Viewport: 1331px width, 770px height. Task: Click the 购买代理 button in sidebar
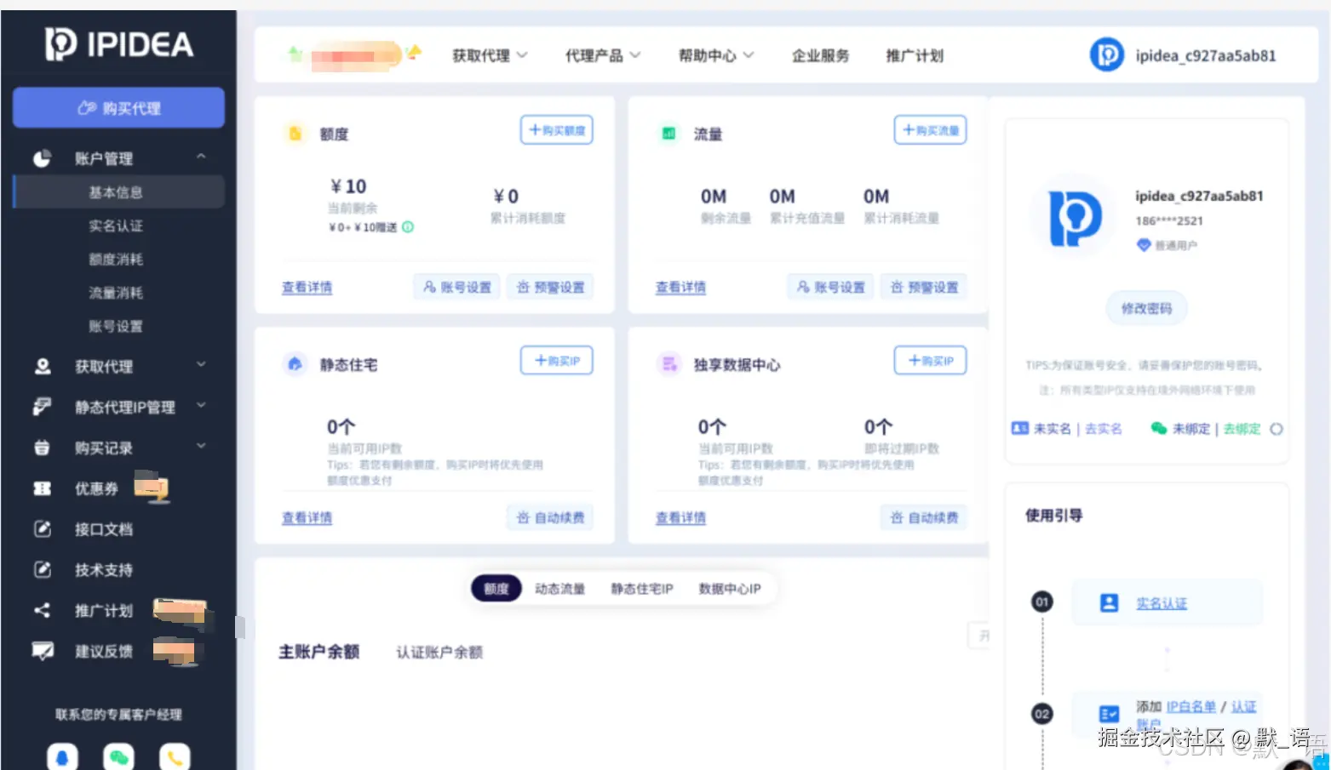coord(118,107)
